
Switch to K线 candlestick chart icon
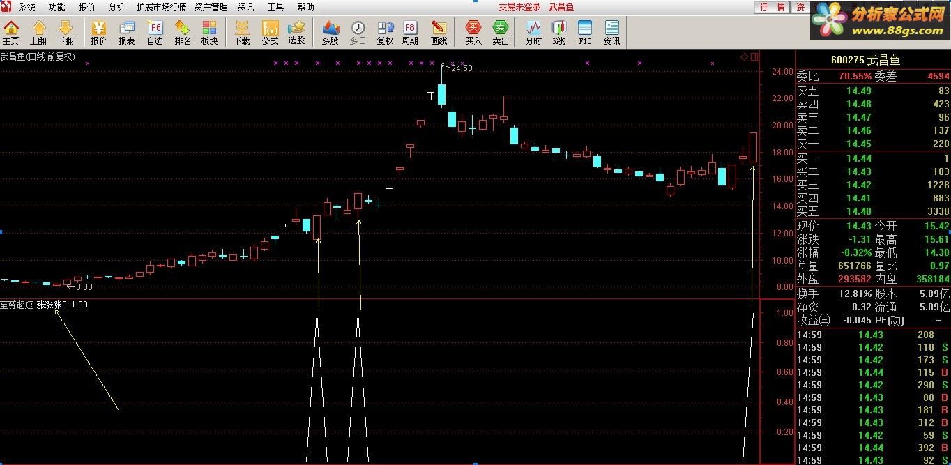pos(558,33)
